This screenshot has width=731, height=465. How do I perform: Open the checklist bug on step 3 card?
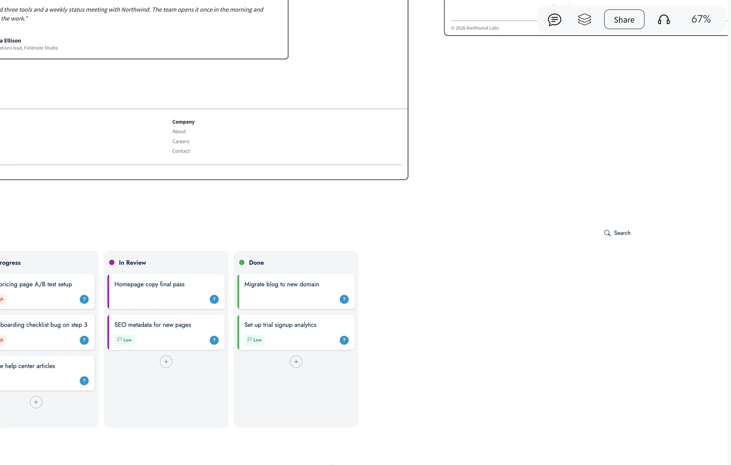pyautogui.click(x=47, y=333)
